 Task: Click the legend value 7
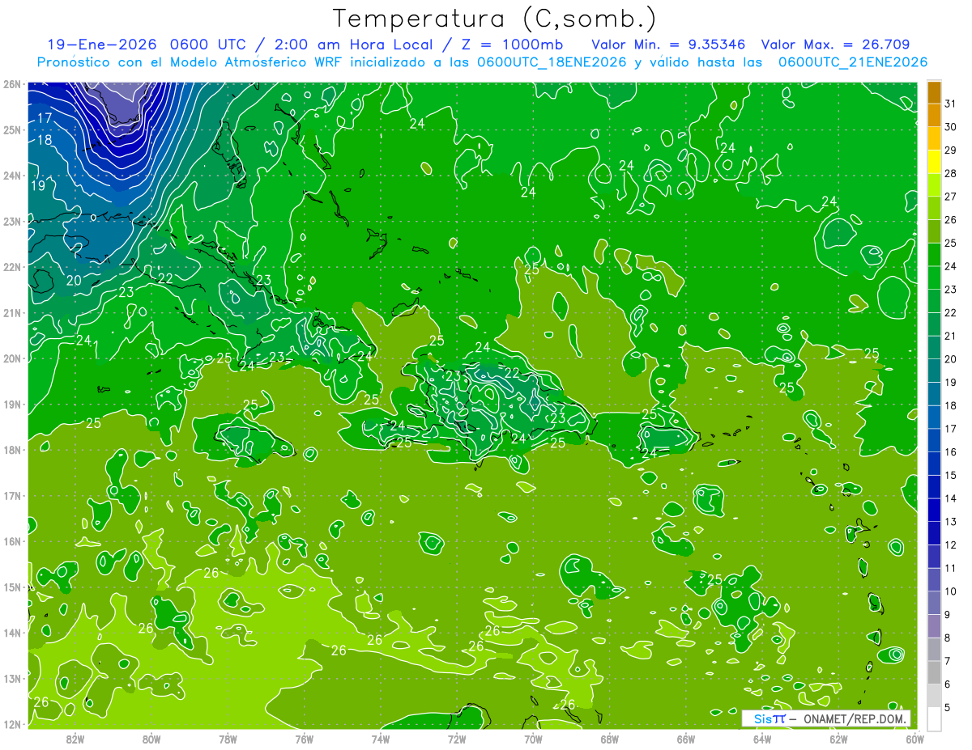coord(948,661)
